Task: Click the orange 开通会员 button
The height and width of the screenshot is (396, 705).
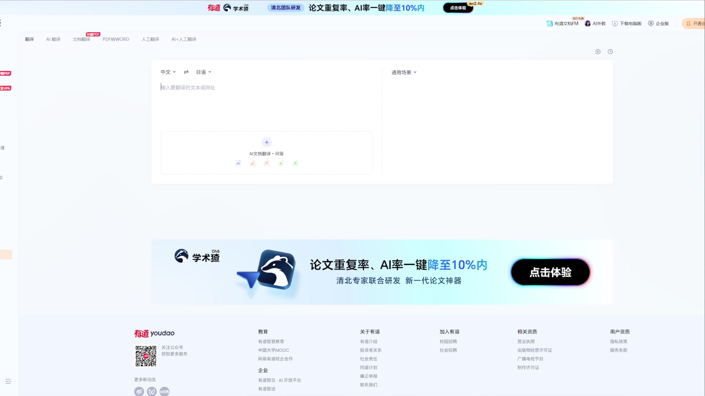Action: pyautogui.click(x=694, y=23)
